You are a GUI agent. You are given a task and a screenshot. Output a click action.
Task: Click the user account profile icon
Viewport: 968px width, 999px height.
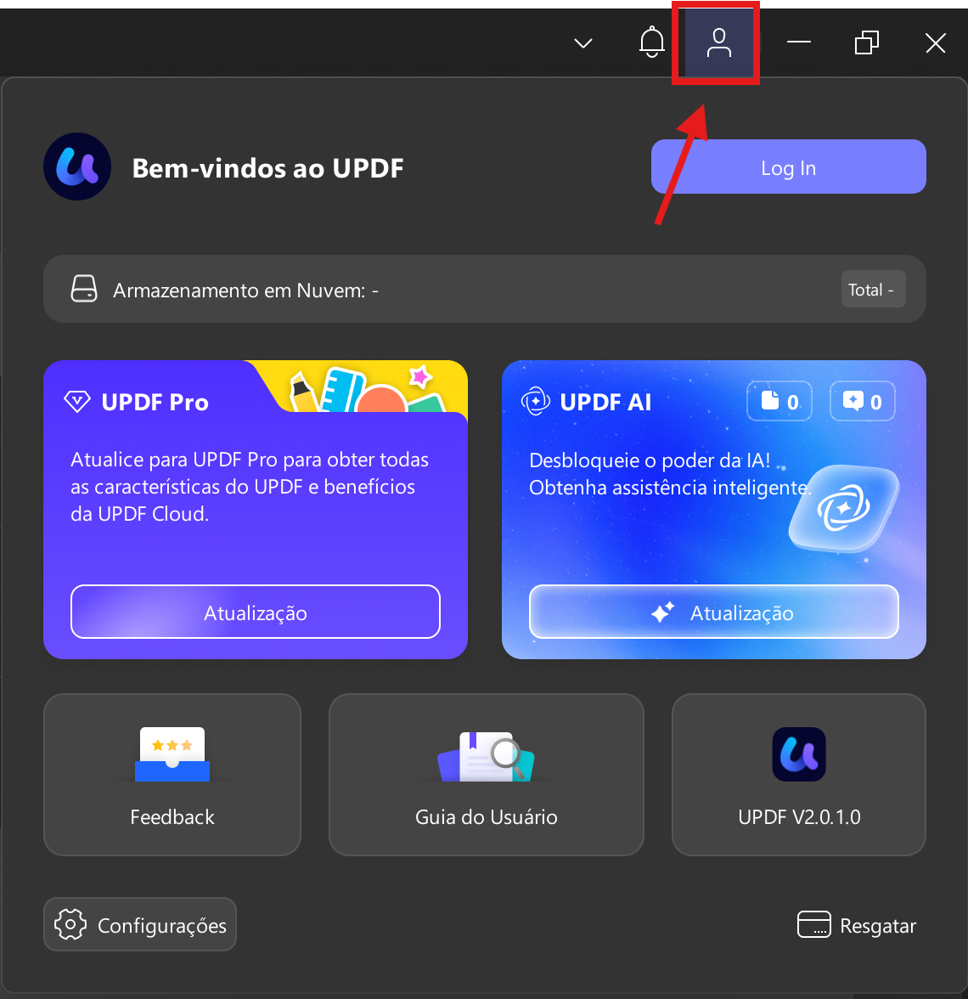tap(718, 42)
